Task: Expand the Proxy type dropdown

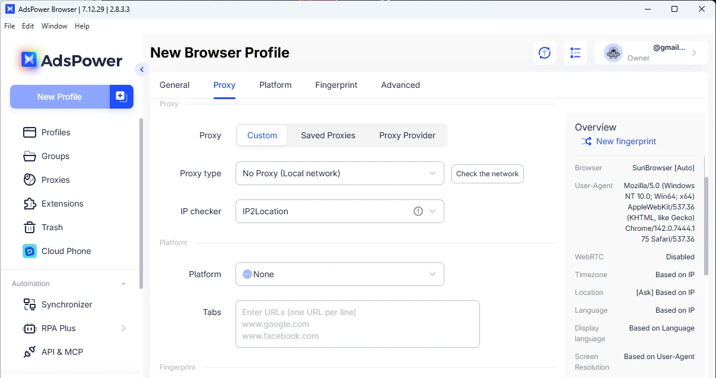Action: pyautogui.click(x=339, y=173)
